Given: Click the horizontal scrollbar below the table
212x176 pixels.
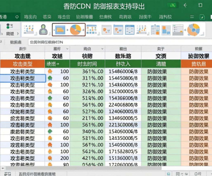Looking at the screenshot, I should pos(83,168).
